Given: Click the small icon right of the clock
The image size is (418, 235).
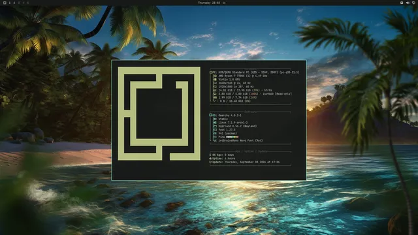Looking at the screenshot, I should click(x=224, y=3).
